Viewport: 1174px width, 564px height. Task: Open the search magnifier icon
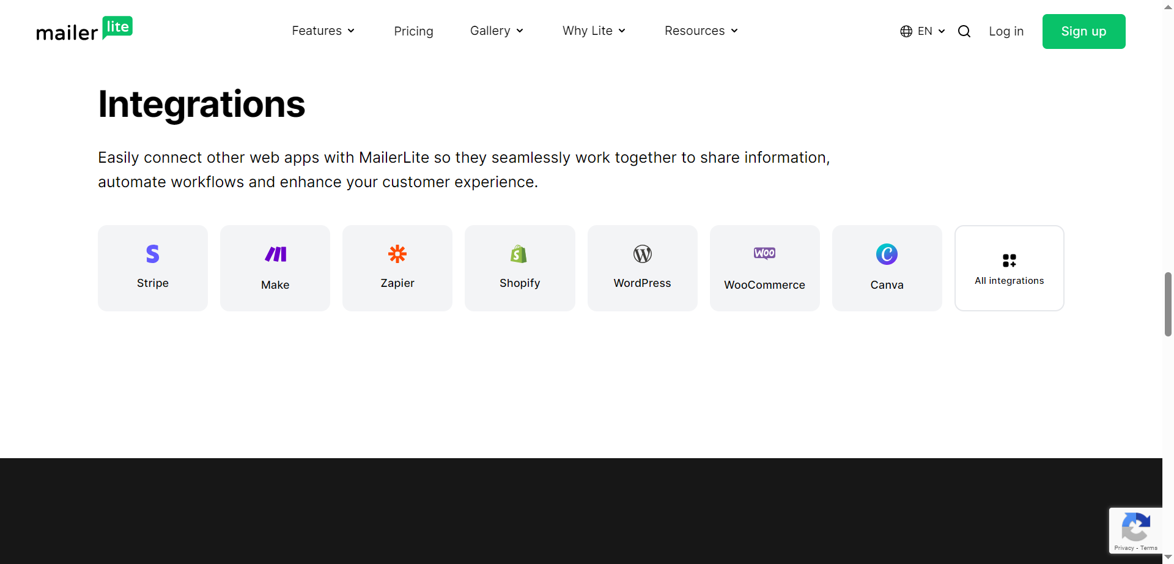[x=964, y=31]
